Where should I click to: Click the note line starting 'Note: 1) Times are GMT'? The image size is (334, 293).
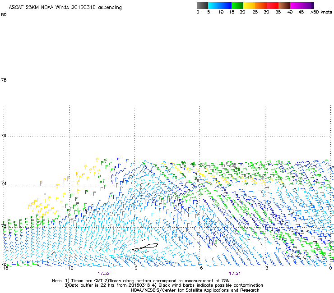pos(141,281)
